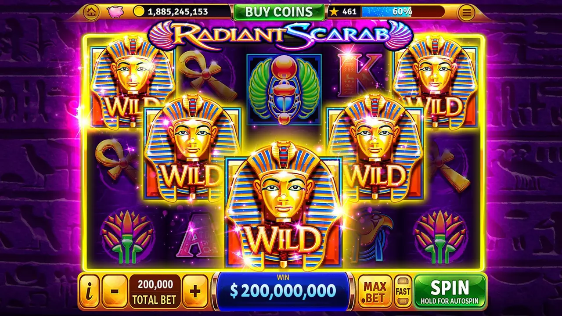Open the paytable info button
Image resolution: width=562 pixels, height=316 pixels.
coord(89,291)
